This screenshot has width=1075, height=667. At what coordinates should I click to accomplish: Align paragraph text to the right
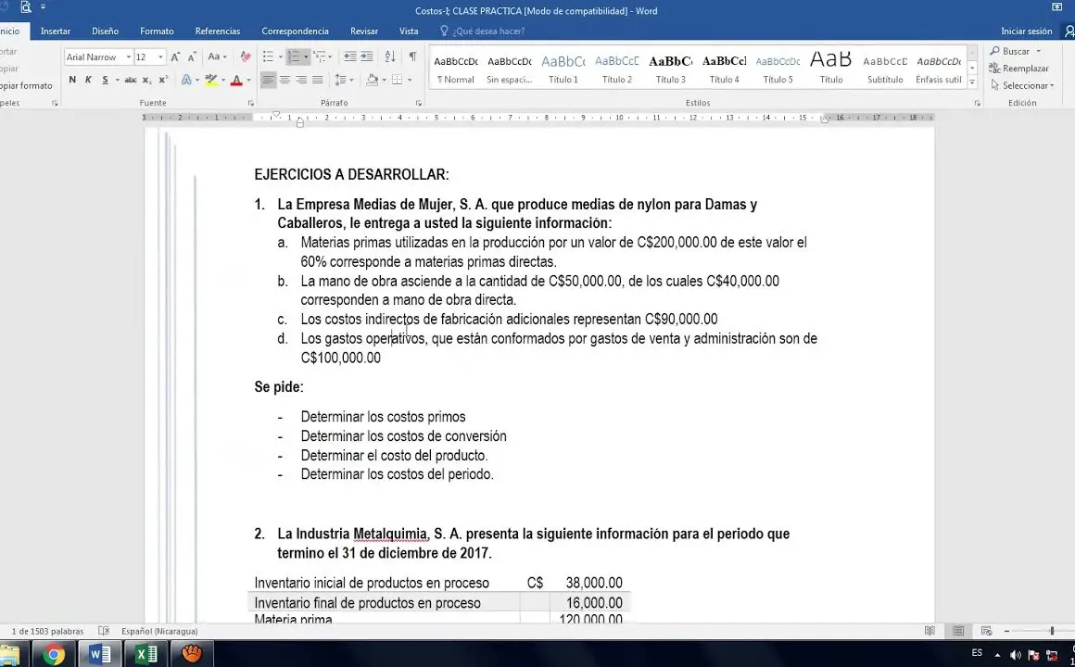(301, 81)
